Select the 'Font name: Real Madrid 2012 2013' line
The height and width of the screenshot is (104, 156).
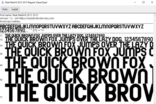(x=19, y=15)
